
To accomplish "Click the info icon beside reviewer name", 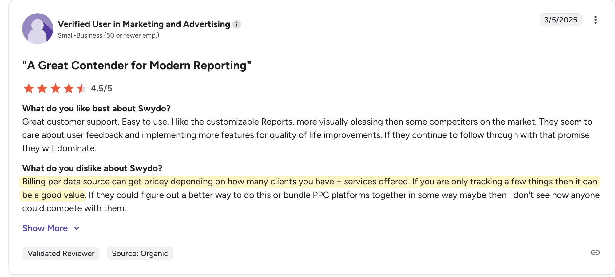I will tap(236, 24).
